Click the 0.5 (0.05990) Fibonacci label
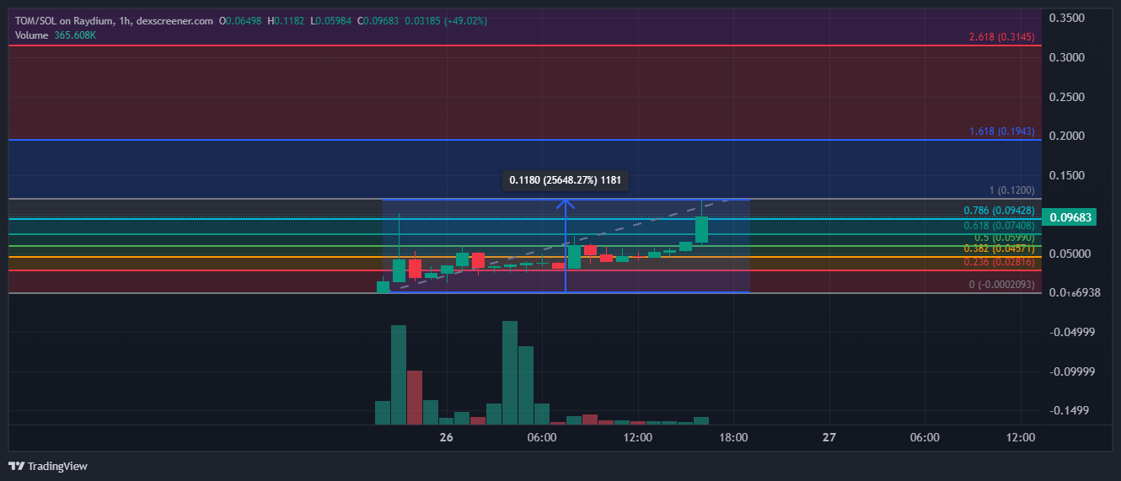The width and height of the screenshot is (1121, 481). pyautogui.click(x=1004, y=238)
